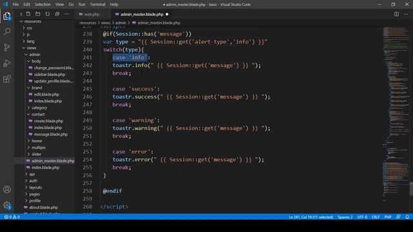Open the View menu
This screenshot has width=413, height=232.
tap(59, 5)
